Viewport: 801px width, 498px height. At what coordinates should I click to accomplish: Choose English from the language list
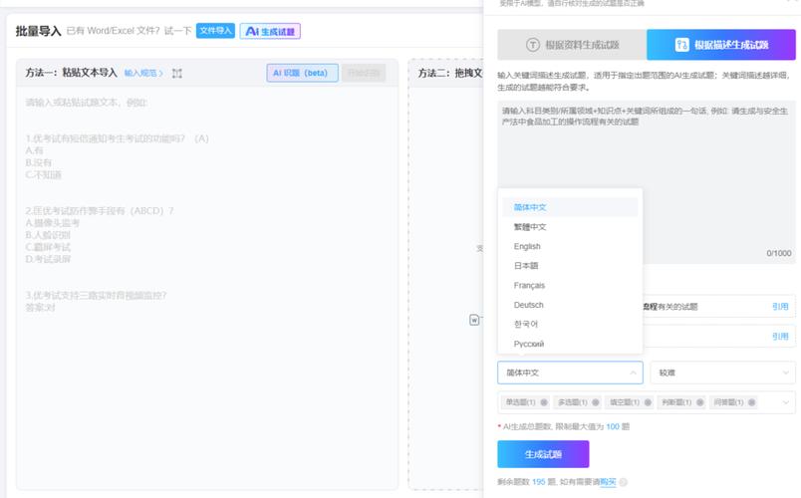point(570,246)
